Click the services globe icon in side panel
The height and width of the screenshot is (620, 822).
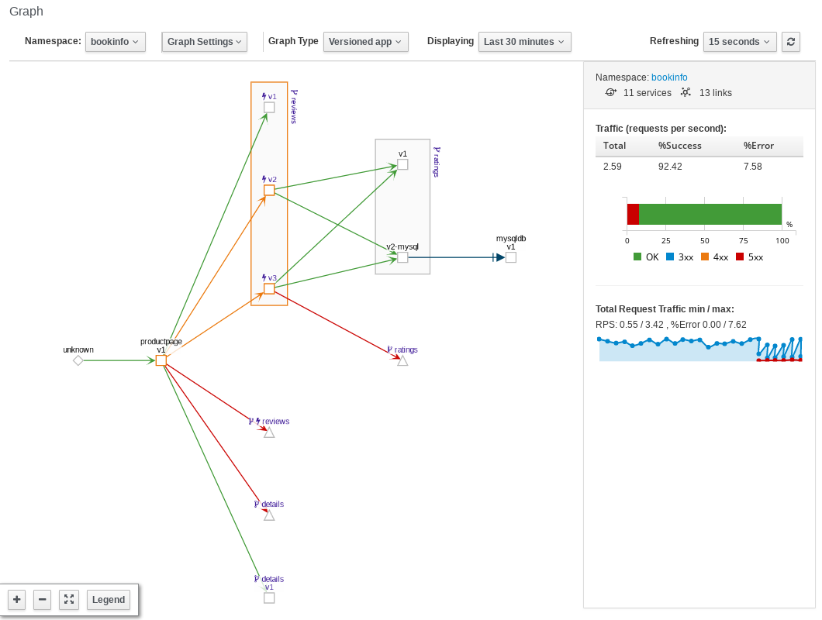[x=610, y=92]
